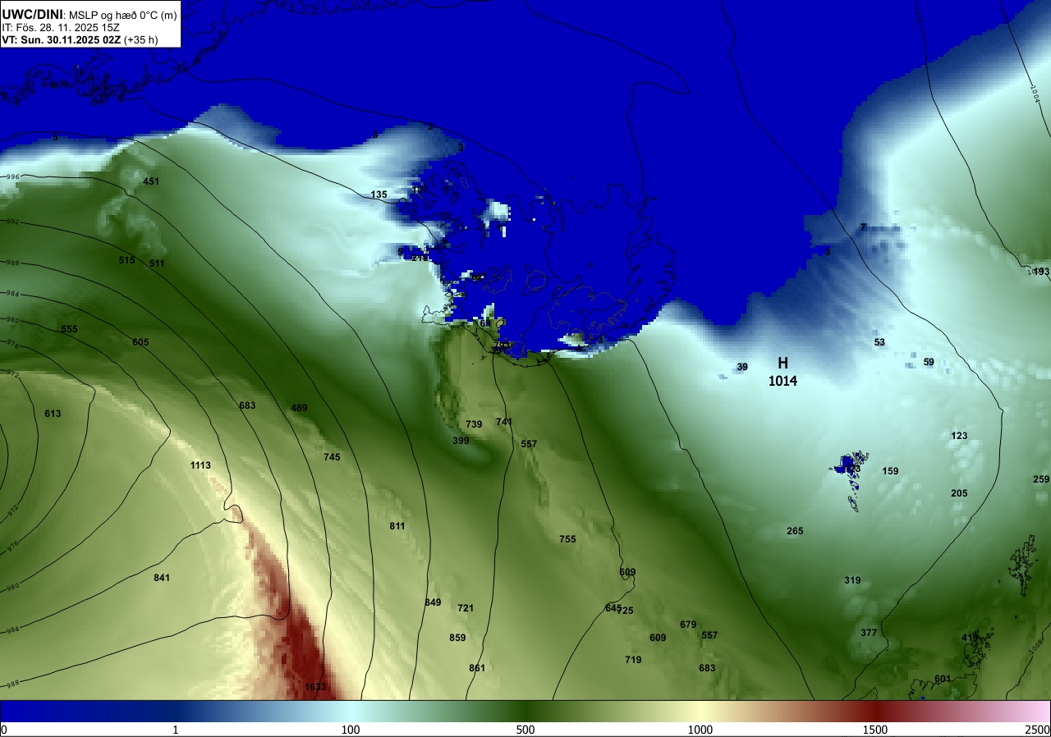Select the 511 map value

157,263
